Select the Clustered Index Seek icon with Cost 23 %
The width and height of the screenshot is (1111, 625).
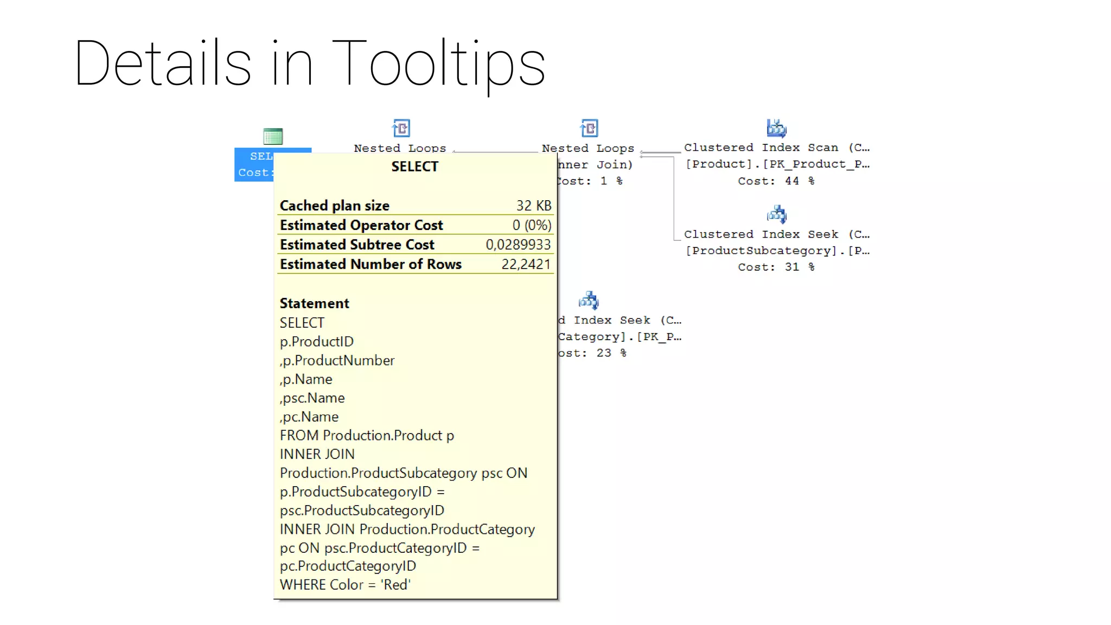click(x=589, y=301)
